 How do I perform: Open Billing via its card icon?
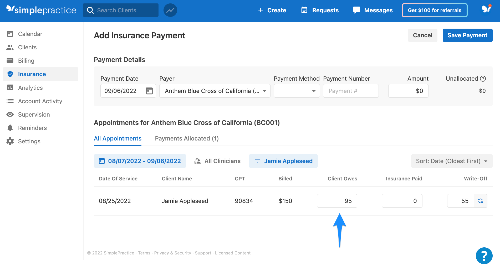pos(10,60)
